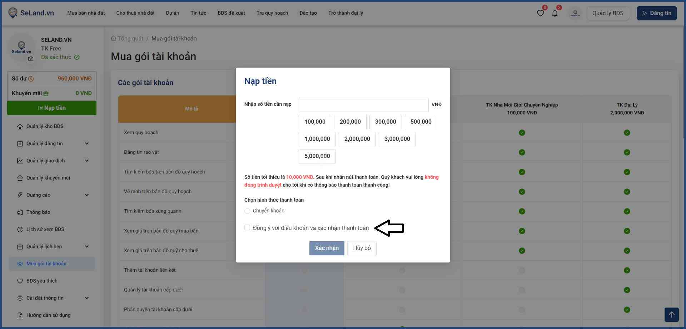Expand the Cài đặt thông tin submenu

point(86,298)
